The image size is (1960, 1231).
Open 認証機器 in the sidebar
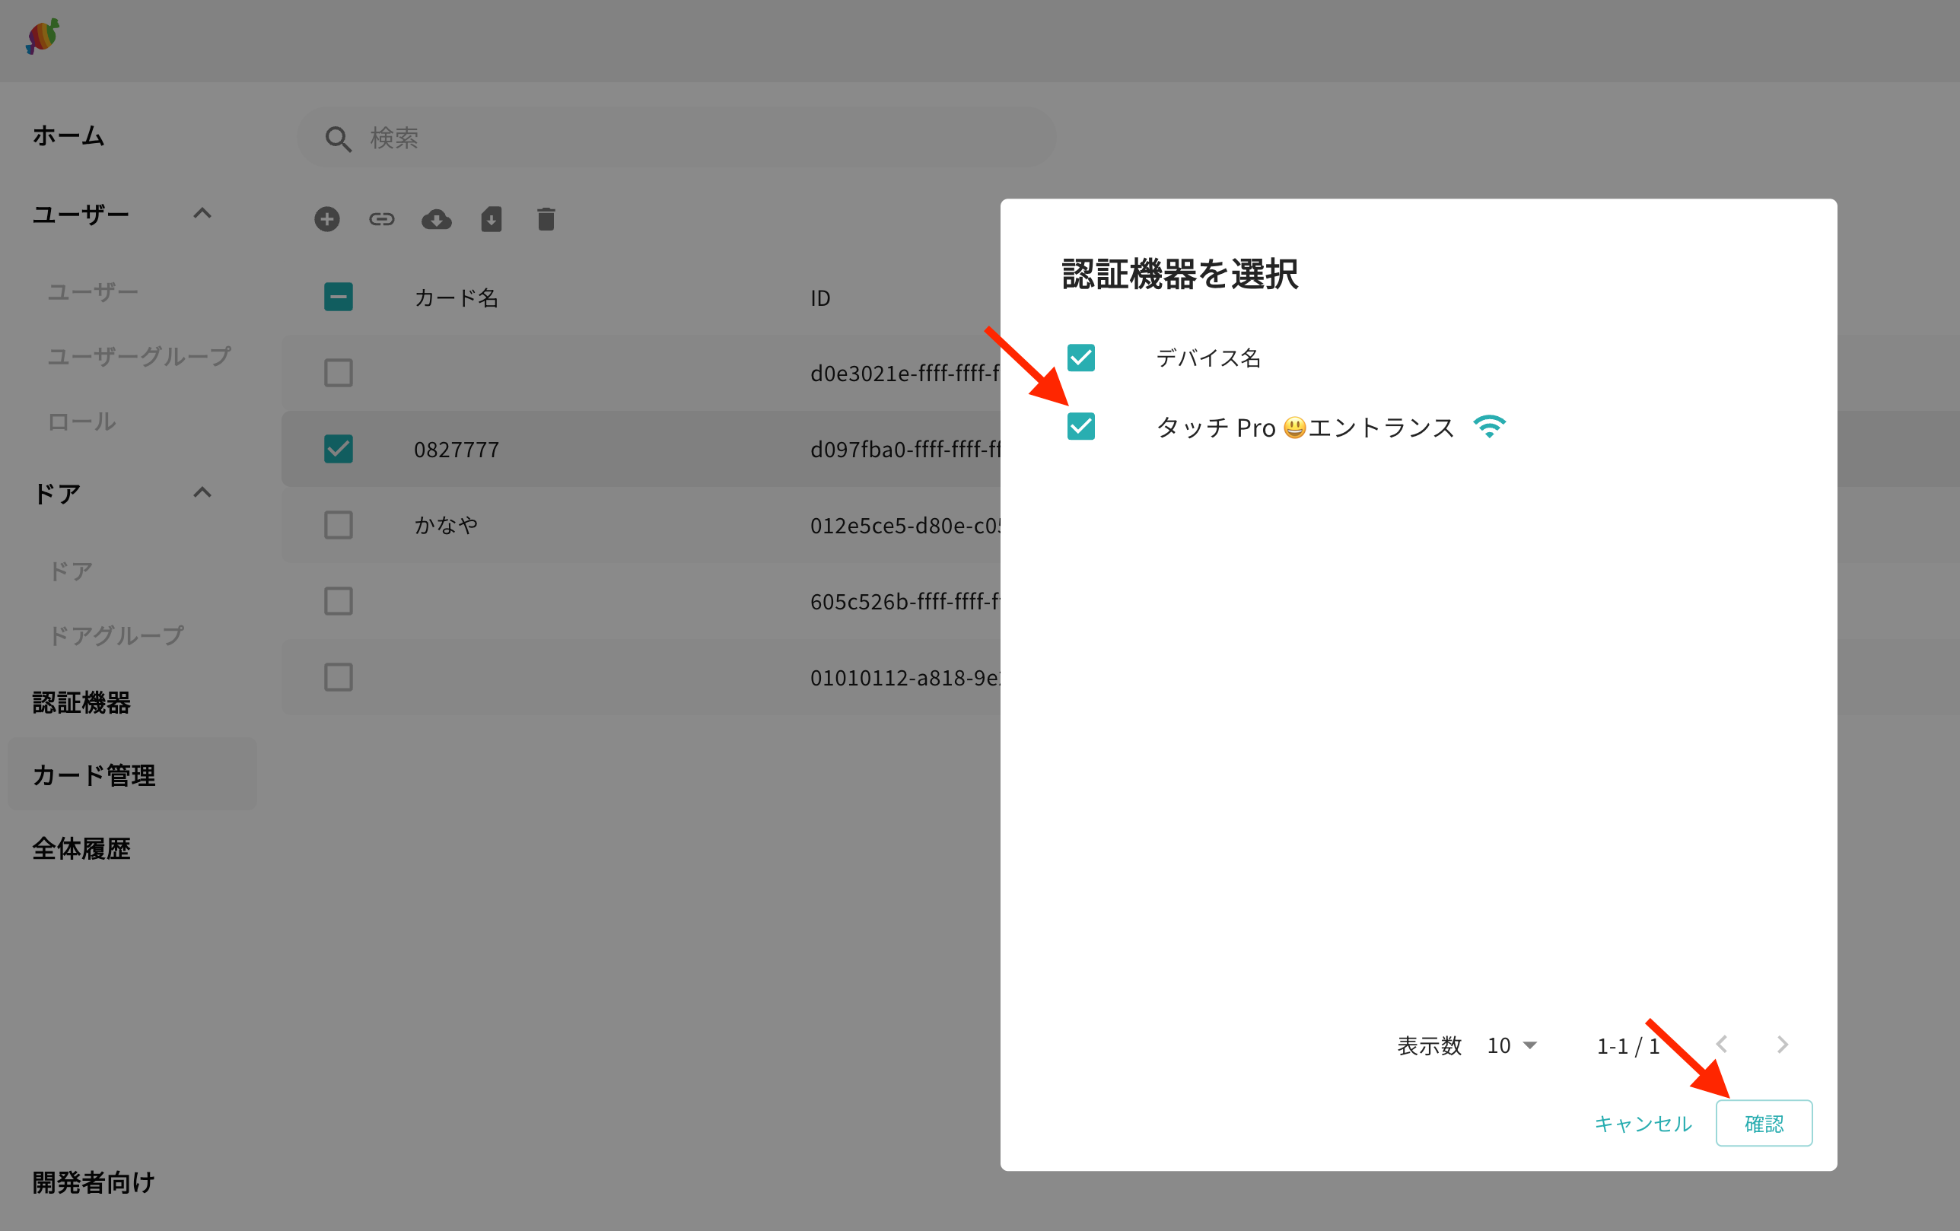pos(81,703)
